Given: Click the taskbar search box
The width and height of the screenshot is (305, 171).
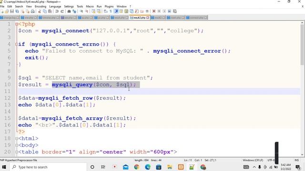Looking at the screenshot, I should point(48,167).
